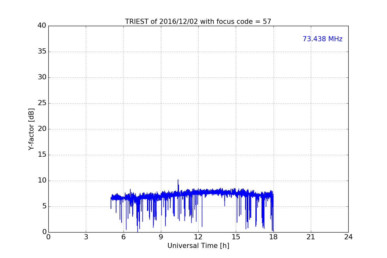The width and height of the screenshot is (387, 258).
Task: Click the y-axis tick label '20'
Action: 42,129
